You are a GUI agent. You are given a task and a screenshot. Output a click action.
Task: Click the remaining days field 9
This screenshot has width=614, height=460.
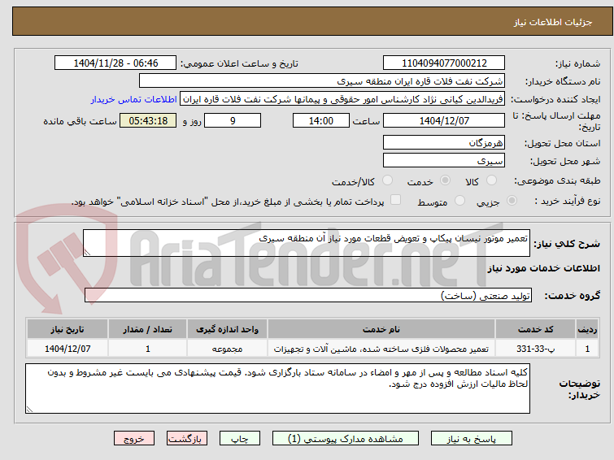click(x=233, y=120)
